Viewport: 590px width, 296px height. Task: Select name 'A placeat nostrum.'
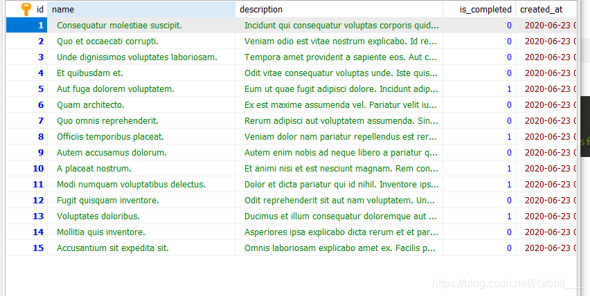pyautogui.click(x=94, y=168)
